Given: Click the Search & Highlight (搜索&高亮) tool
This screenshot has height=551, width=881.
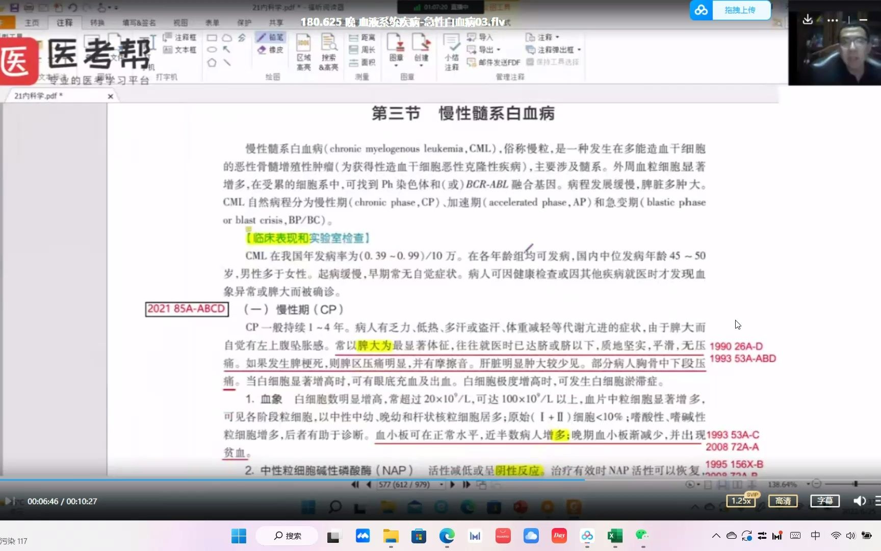Looking at the screenshot, I should pyautogui.click(x=329, y=52).
